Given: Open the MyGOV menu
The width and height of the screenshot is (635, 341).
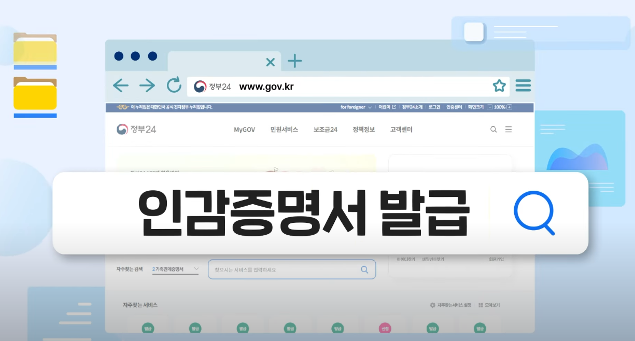Looking at the screenshot, I should point(244,130).
